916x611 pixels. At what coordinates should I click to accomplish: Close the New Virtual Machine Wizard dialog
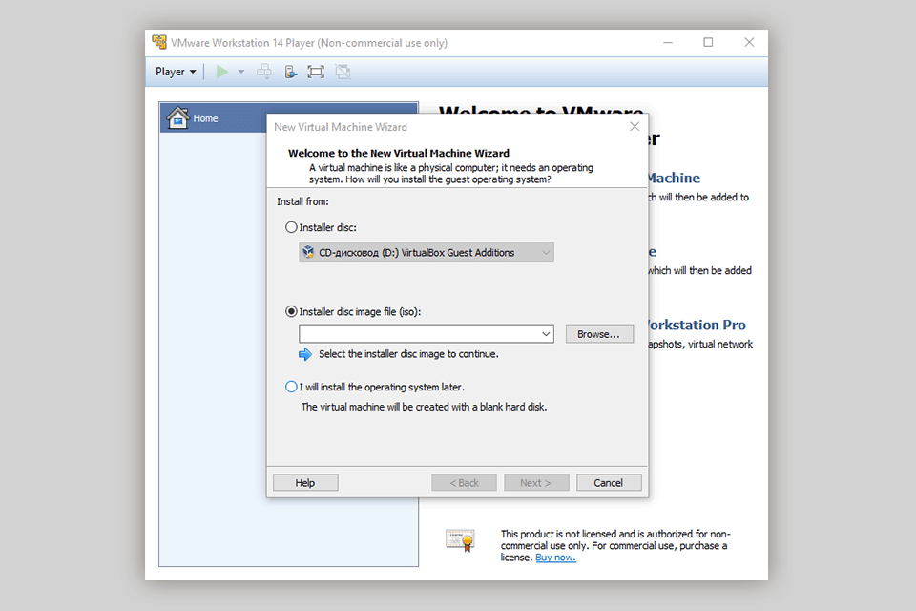(x=635, y=126)
